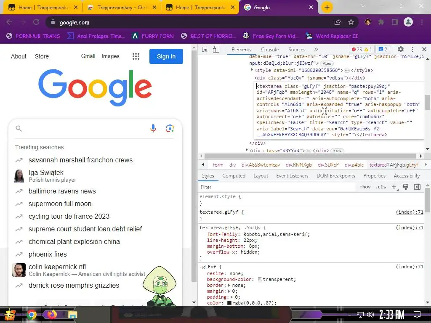Screen dimensions: 431x323
Task: Click the 25 errors counter badge
Action: (x=357, y=50)
